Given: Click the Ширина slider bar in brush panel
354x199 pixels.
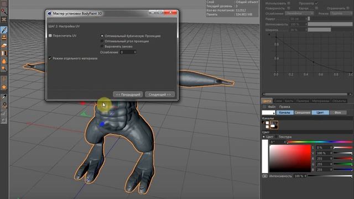Looking at the screenshot, I should click(330, 29).
